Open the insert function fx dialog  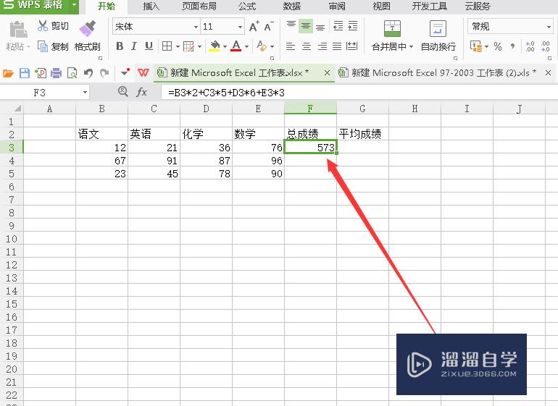[x=141, y=93]
